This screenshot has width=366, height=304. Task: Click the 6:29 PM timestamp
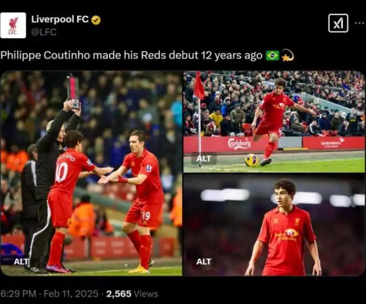click(18, 294)
